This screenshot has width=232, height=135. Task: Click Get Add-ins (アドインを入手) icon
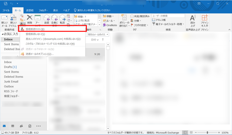coord(205,20)
